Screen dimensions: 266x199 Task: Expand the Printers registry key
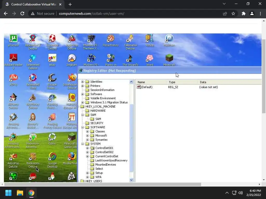(82, 86)
